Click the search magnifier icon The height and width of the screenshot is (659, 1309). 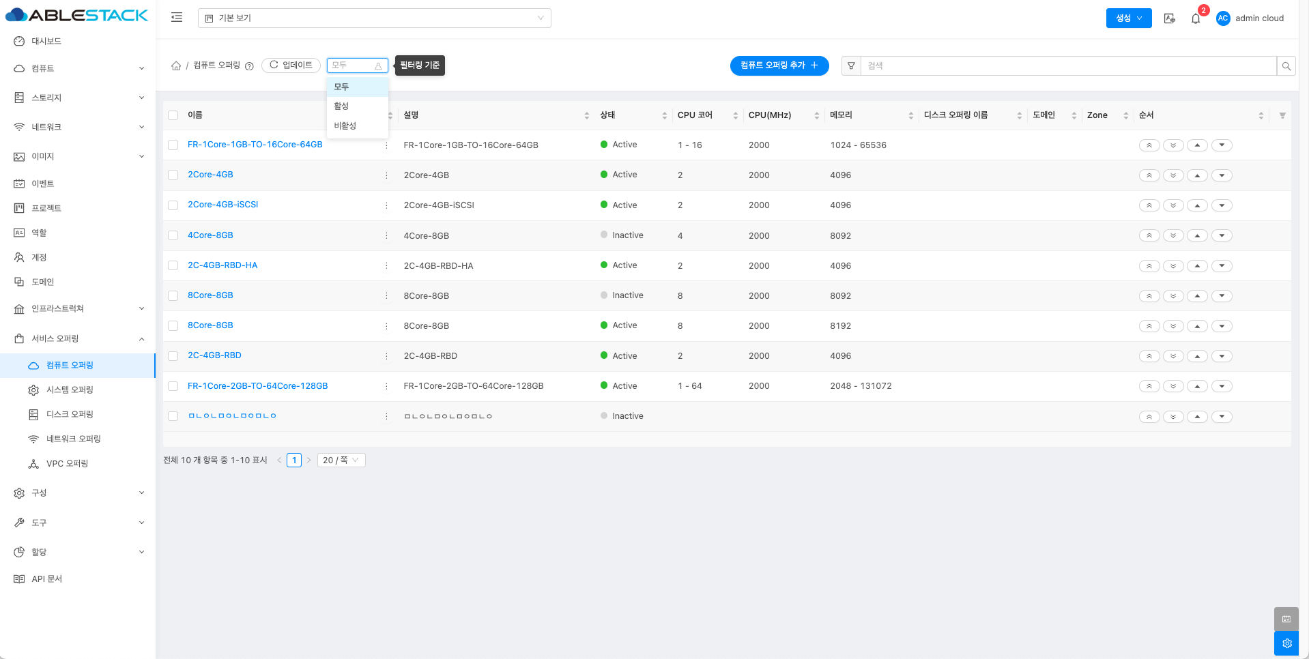[x=1286, y=66]
